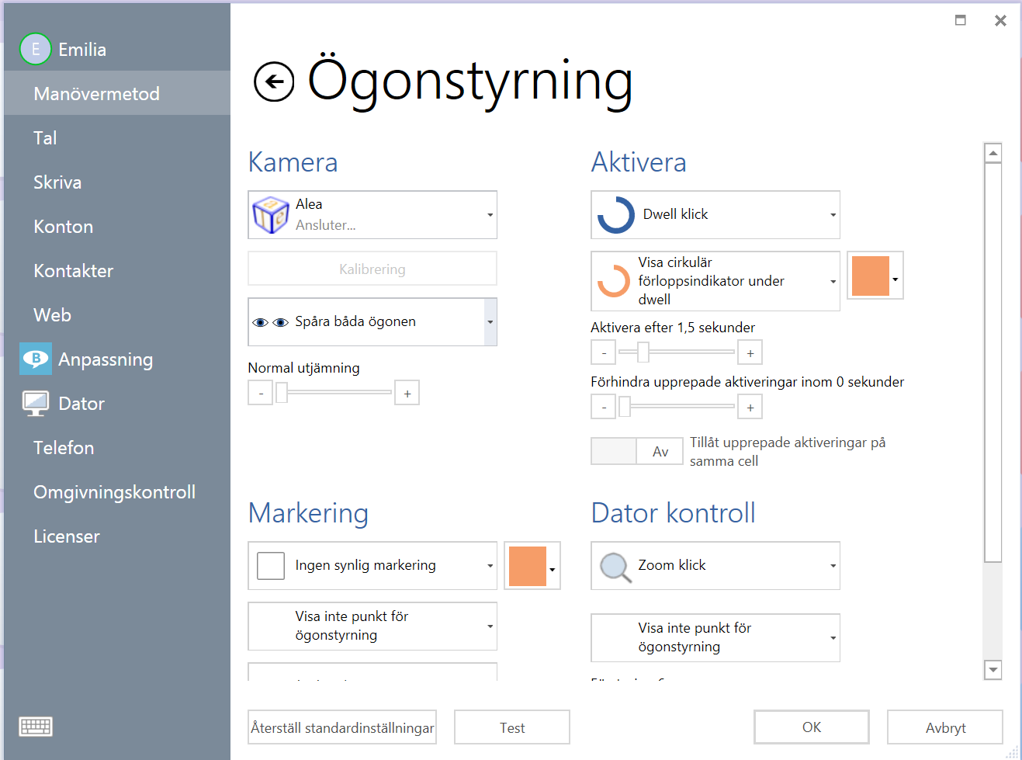Open the Alea camera dropdown
The image size is (1022, 760).
(x=372, y=215)
